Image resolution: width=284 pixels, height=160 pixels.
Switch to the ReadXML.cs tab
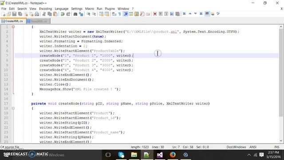pyautogui.click(x=39, y=21)
